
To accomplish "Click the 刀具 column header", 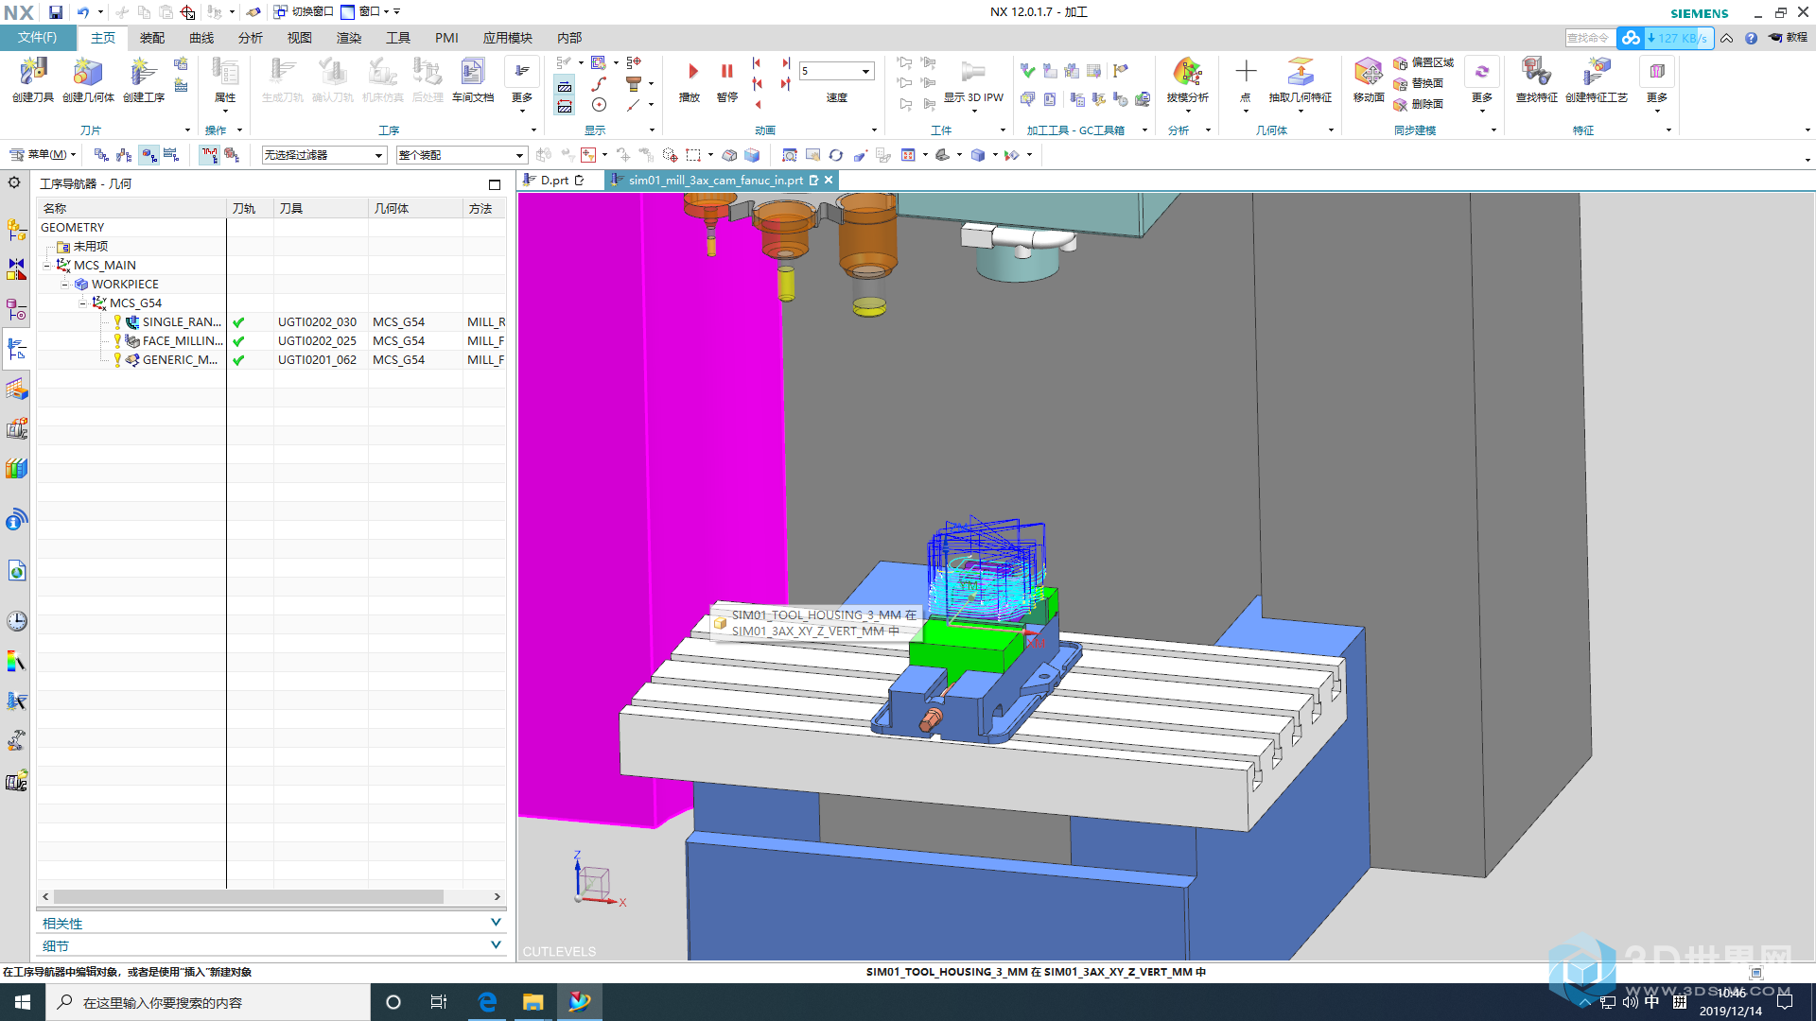I will click(x=322, y=209).
